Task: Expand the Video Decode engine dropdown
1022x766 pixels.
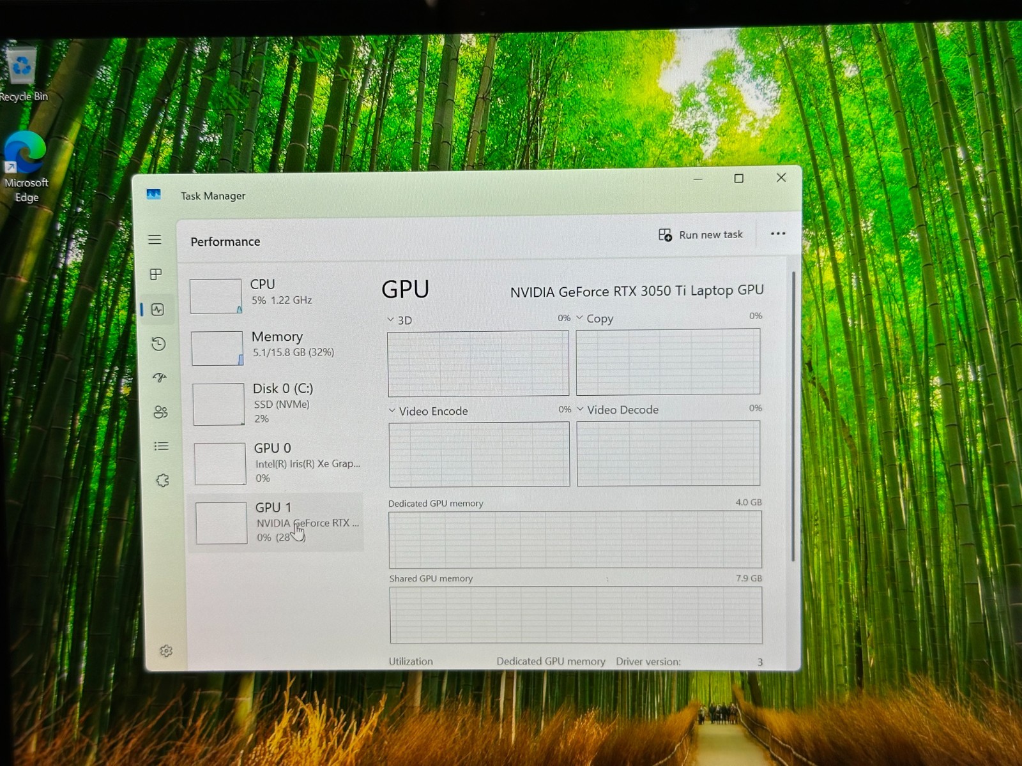Action: click(580, 409)
